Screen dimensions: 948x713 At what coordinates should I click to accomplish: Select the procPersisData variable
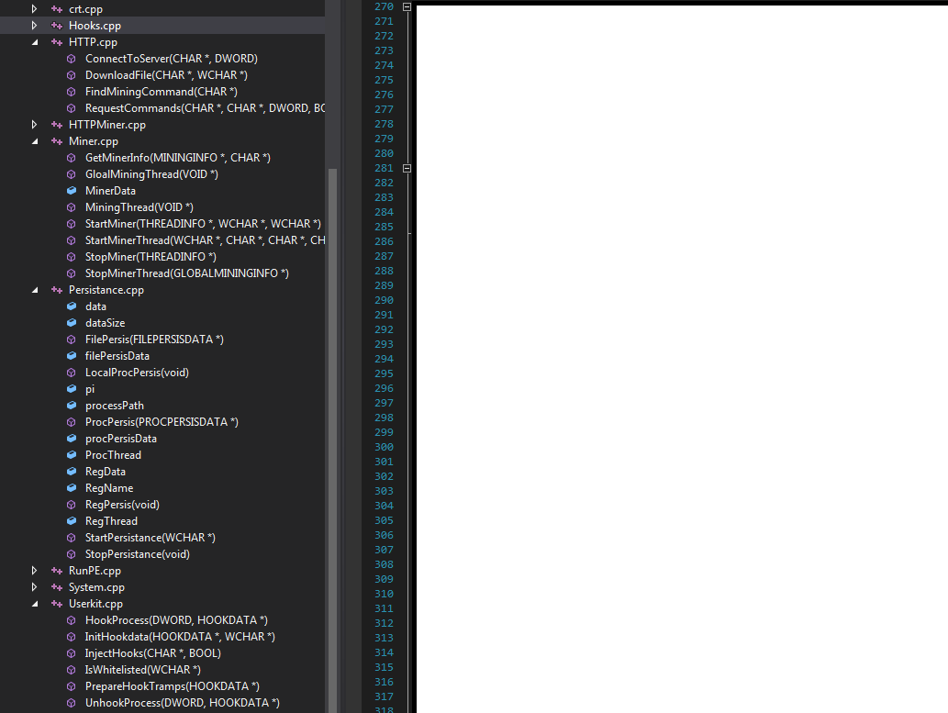click(121, 439)
